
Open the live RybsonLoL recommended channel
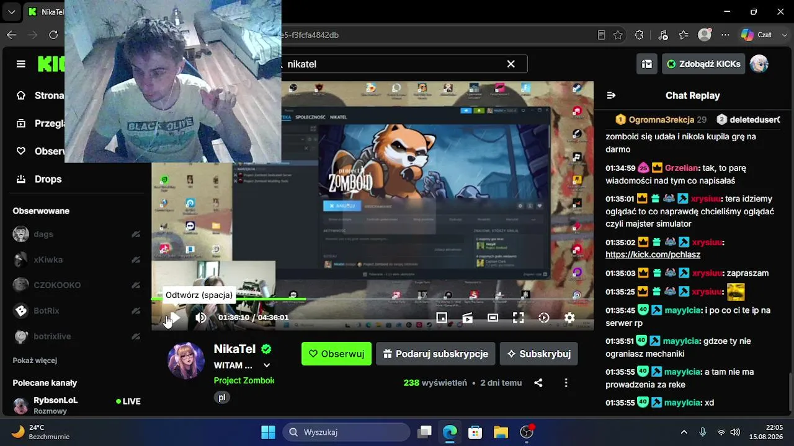76,405
